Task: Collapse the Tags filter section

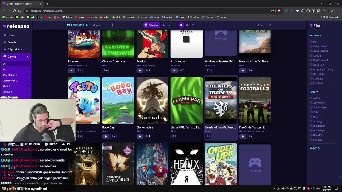Action: [314, 92]
